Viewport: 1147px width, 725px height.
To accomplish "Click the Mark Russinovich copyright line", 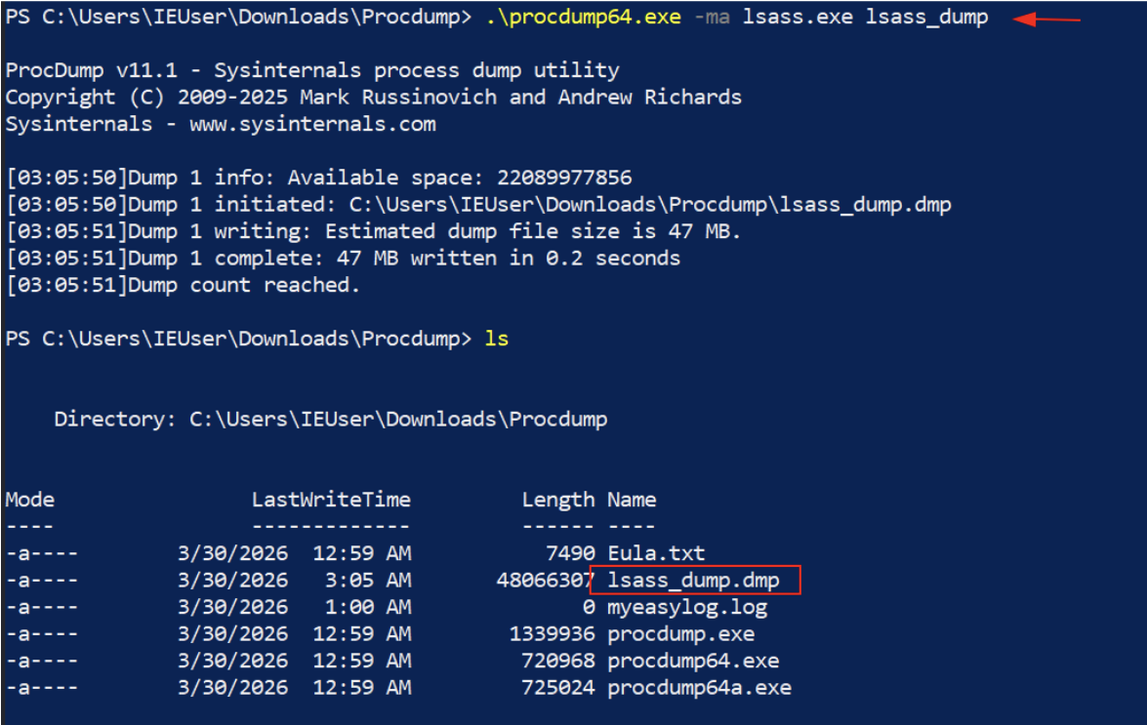I will (373, 97).
